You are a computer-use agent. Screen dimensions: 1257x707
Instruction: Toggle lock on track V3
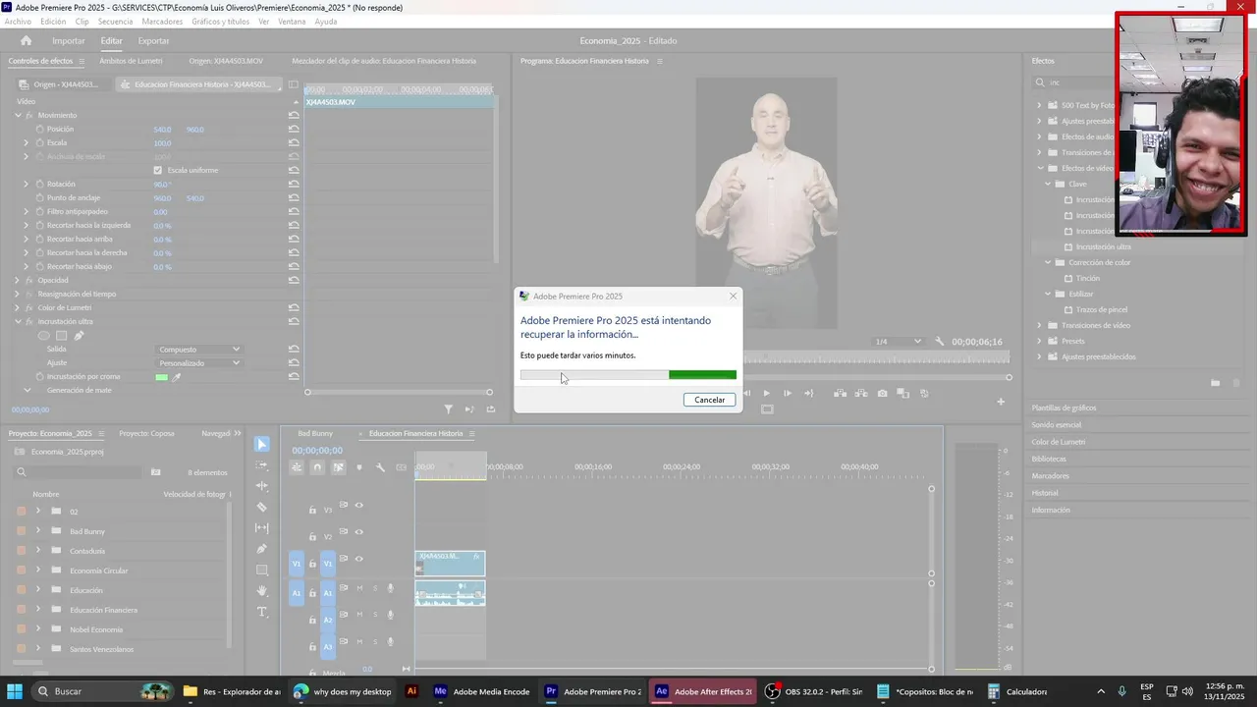(x=312, y=510)
